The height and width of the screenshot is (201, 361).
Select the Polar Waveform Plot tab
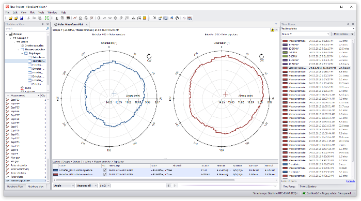click(x=70, y=24)
